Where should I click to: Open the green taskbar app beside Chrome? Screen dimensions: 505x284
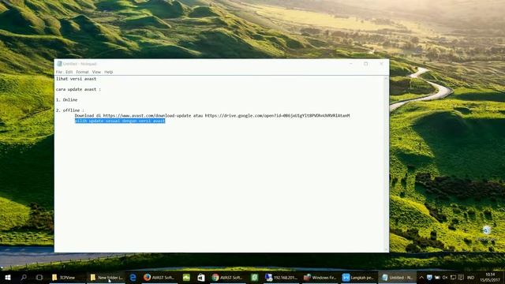coord(254,277)
